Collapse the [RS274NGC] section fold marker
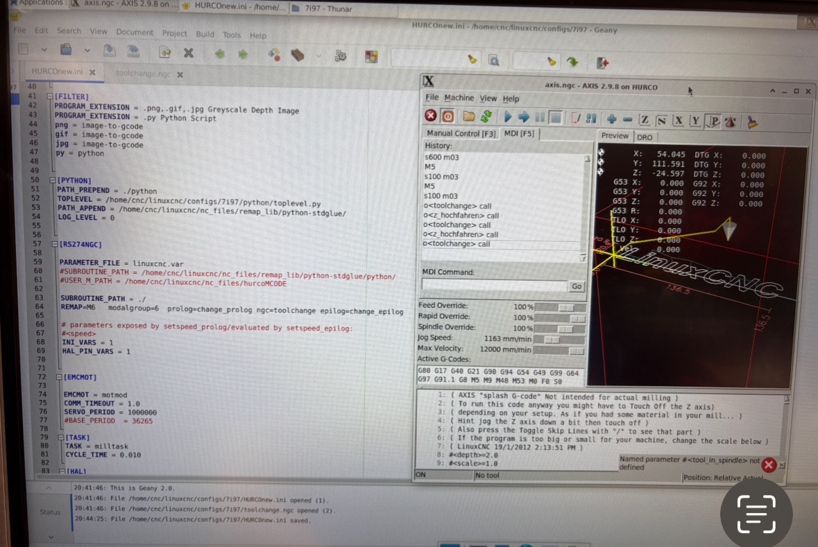Image resolution: width=818 pixels, height=547 pixels. coord(54,244)
